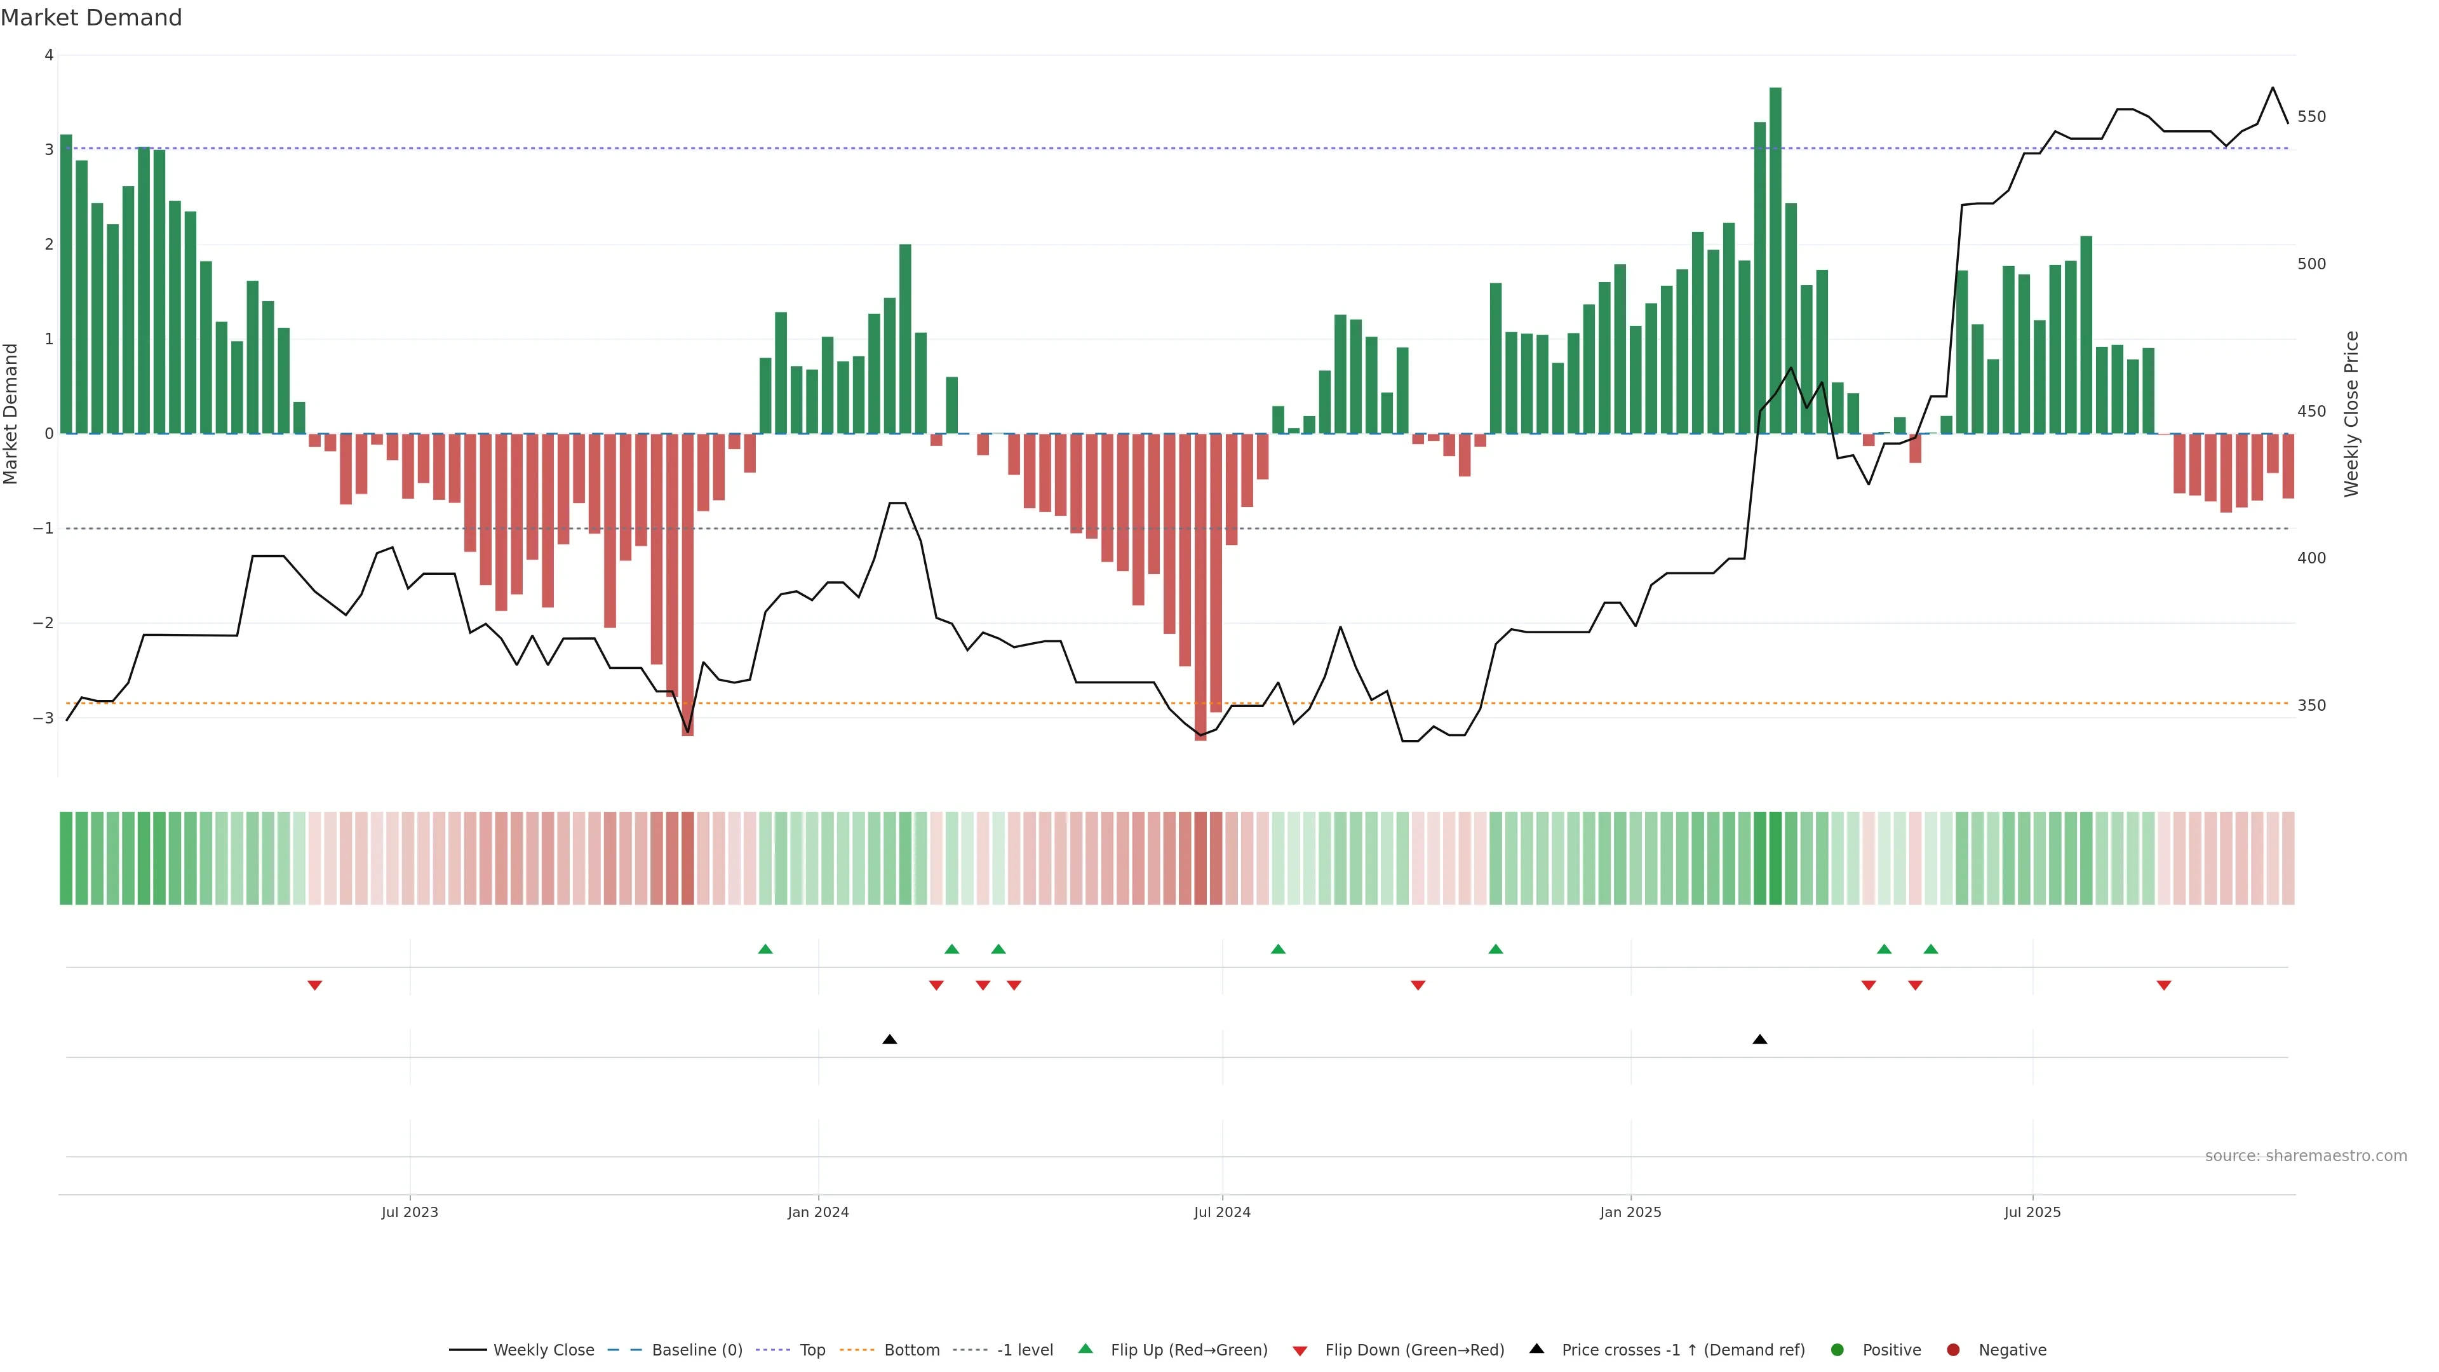
Task: Hide the Top dotted line series
Action: [x=812, y=1350]
